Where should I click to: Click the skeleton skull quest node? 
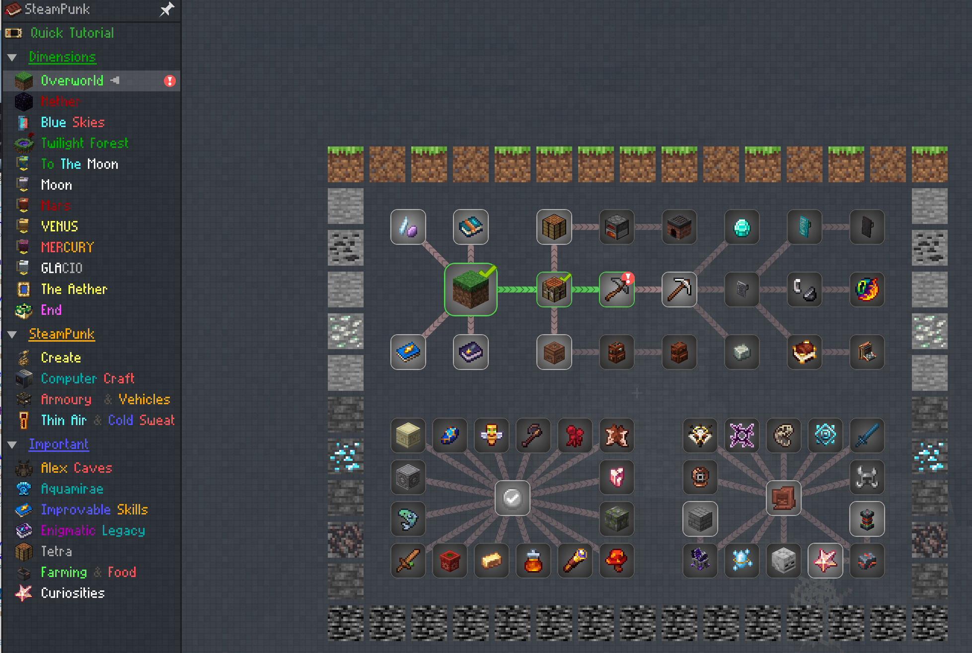click(783, 561)
